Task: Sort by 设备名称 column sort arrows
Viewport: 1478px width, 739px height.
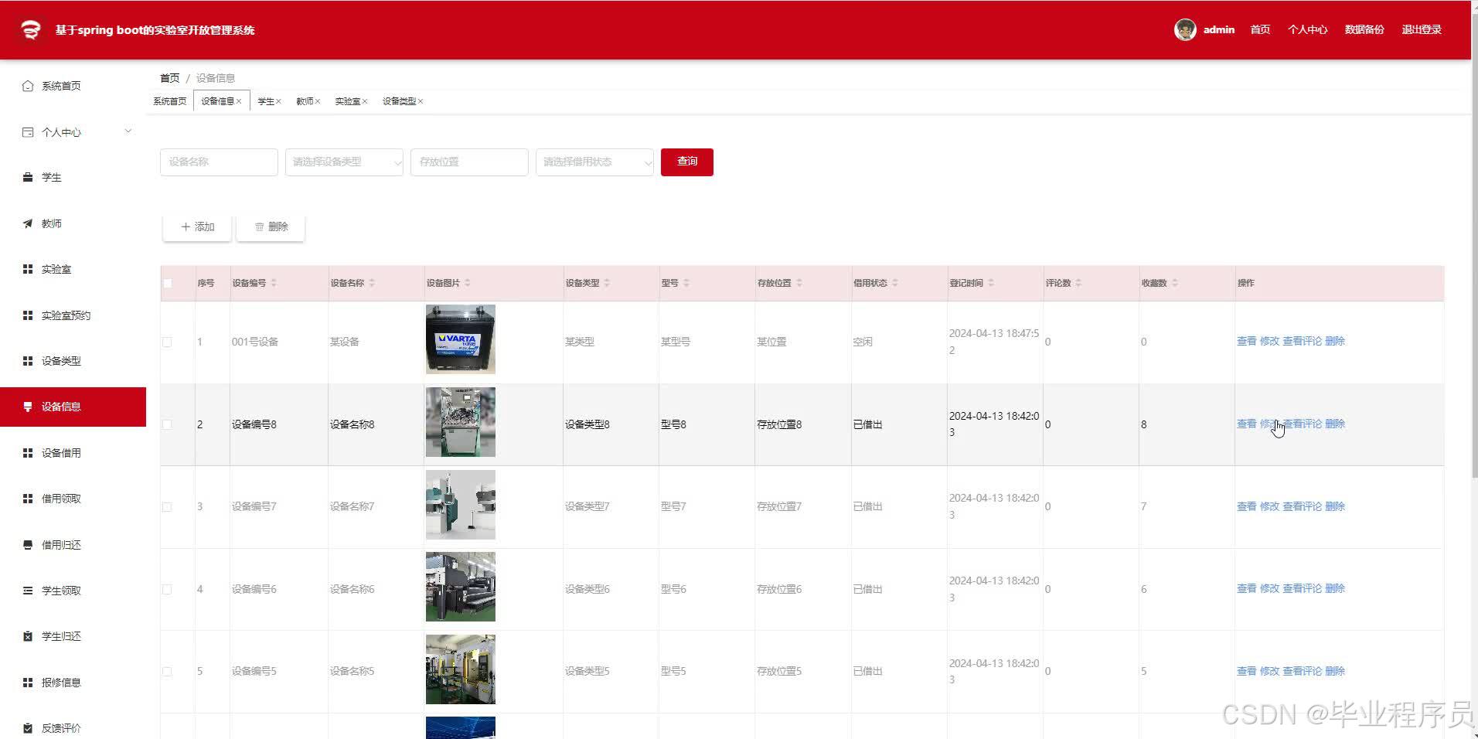Action: tap(372, 283)
